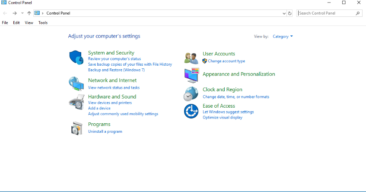Screen dimensions: 366x192
Task: Click the Hardware and Sound printer icon
Action: 76,102
